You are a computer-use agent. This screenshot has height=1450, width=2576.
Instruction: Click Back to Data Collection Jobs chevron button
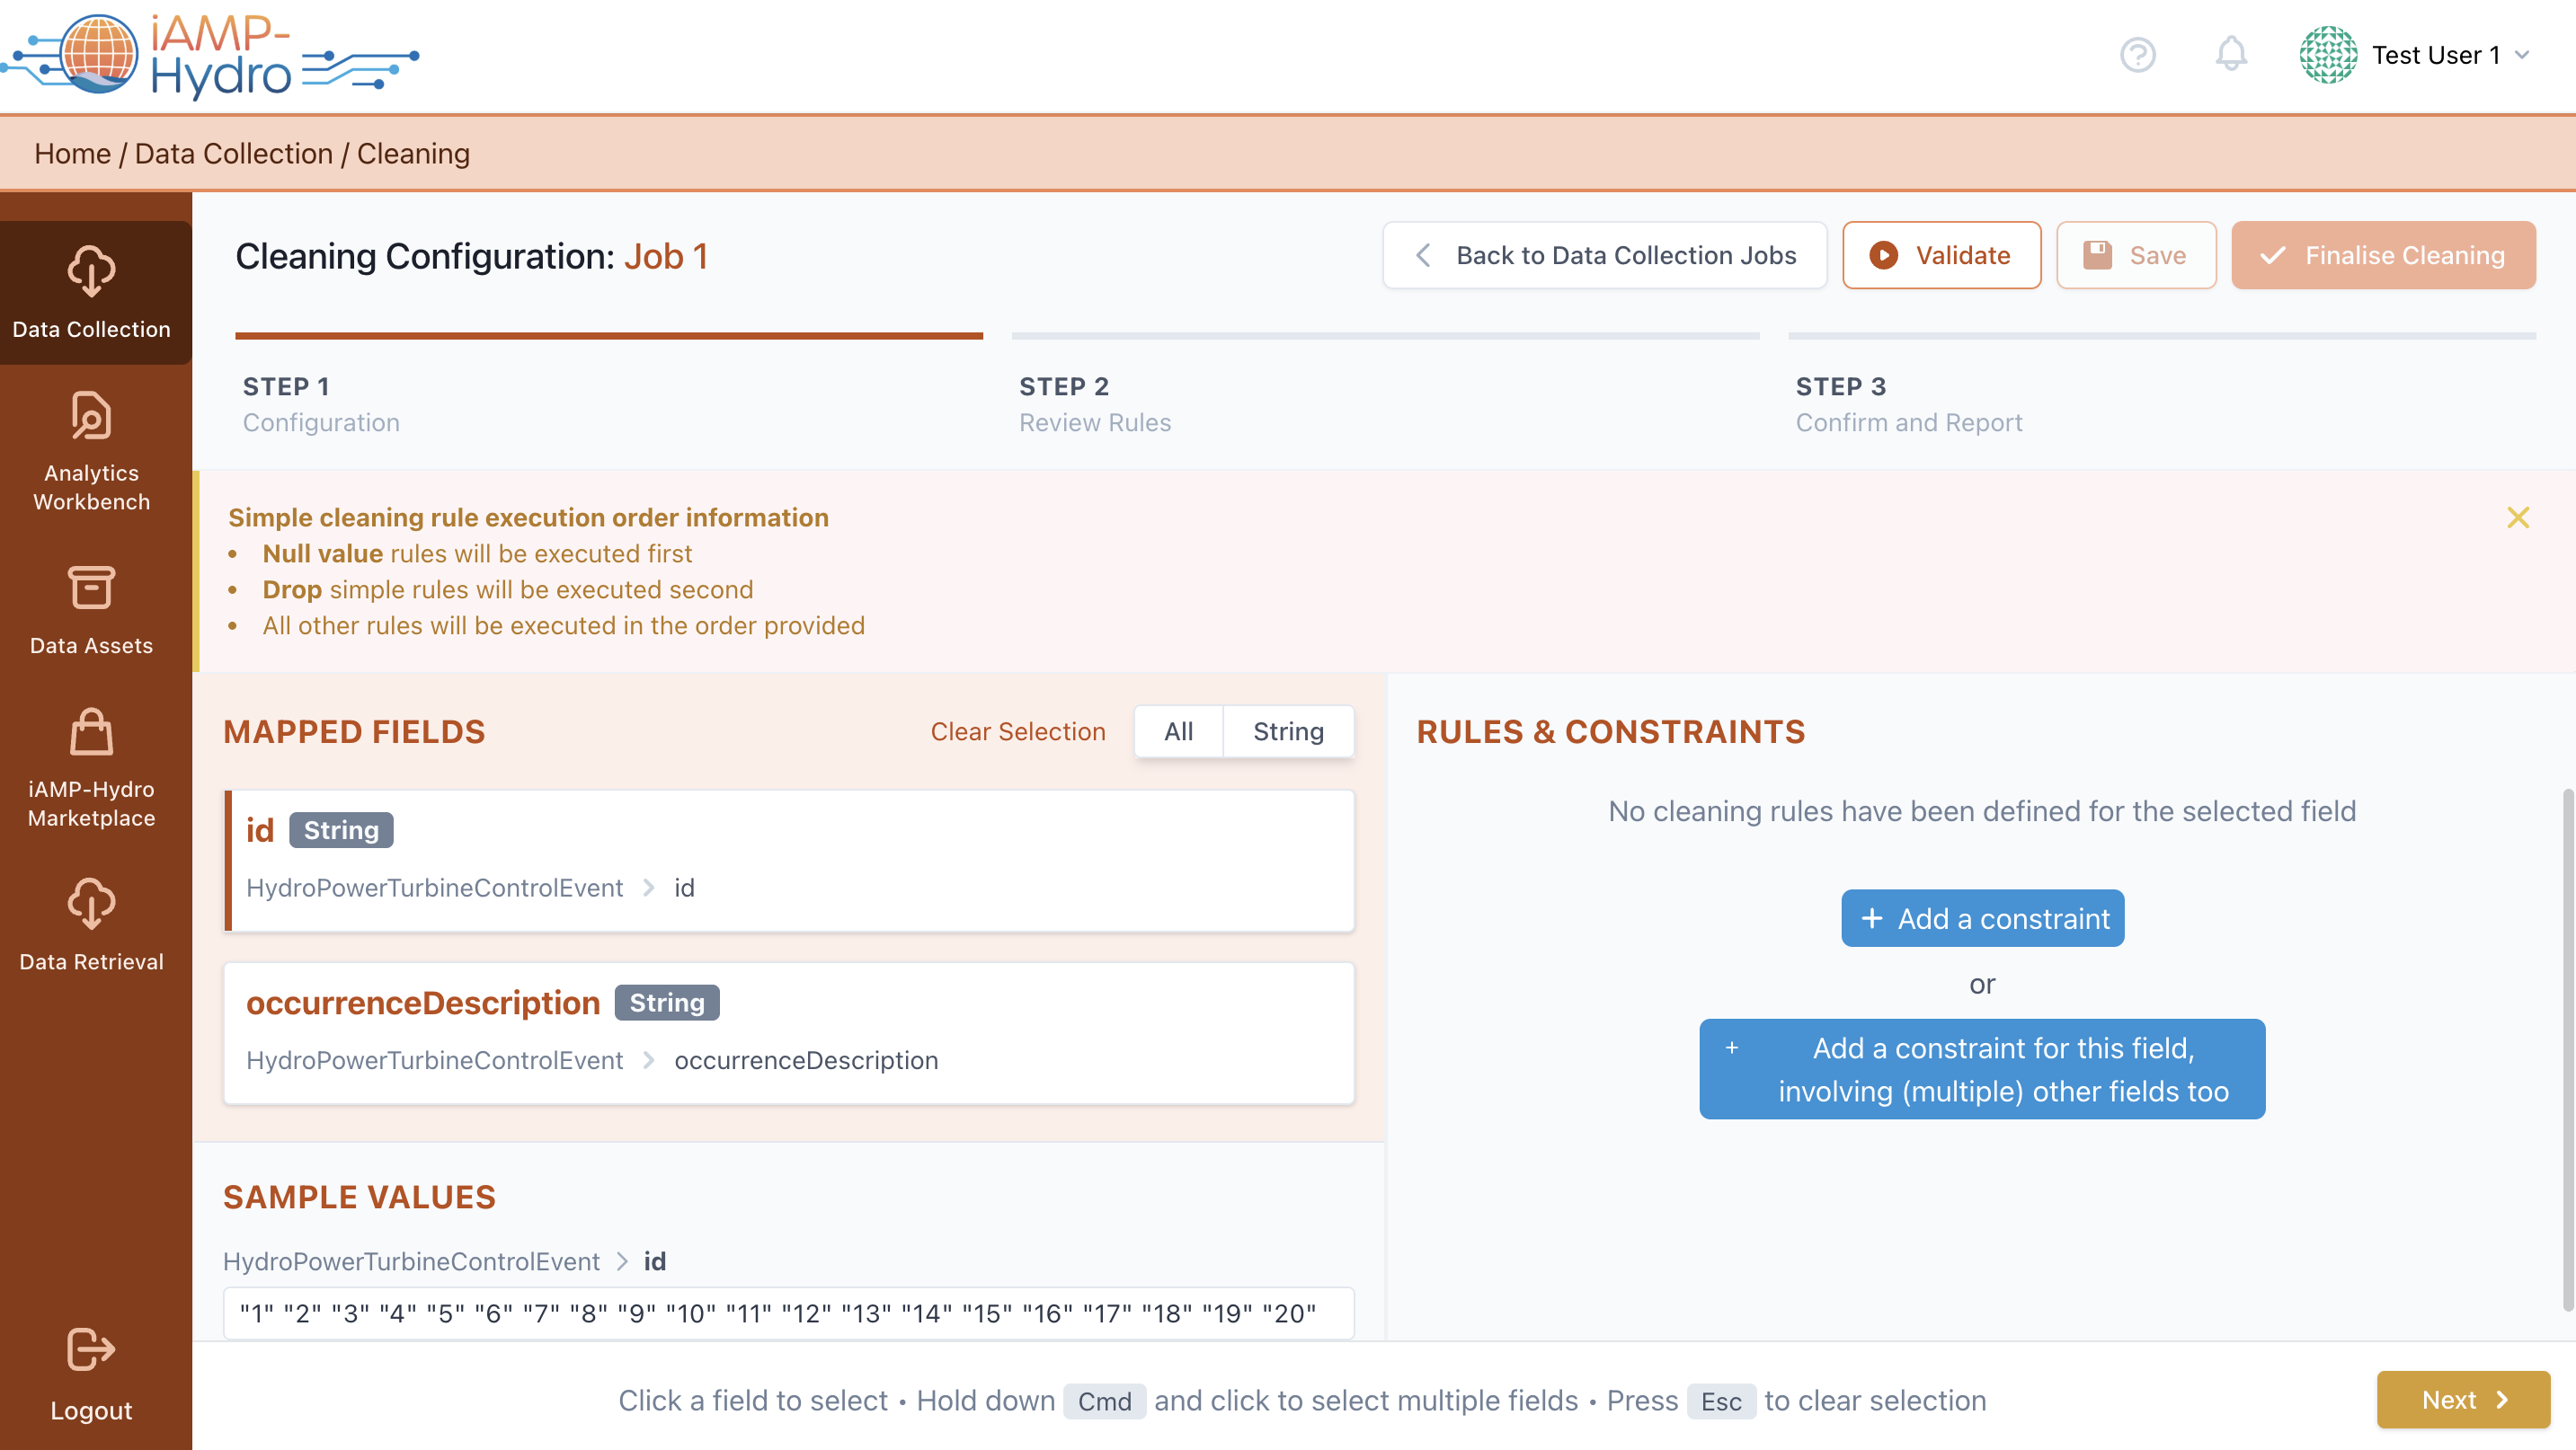coord(1604,256)
